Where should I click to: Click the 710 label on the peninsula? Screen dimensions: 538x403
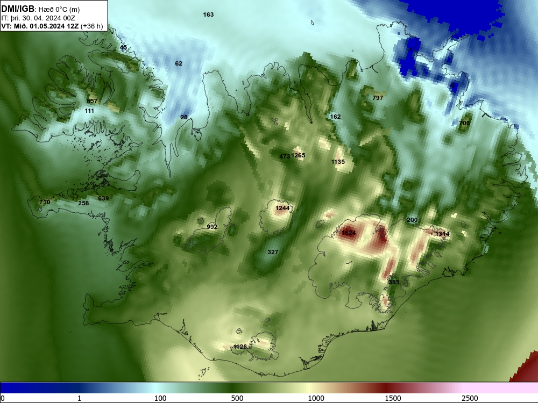click(x=45, y=202)
